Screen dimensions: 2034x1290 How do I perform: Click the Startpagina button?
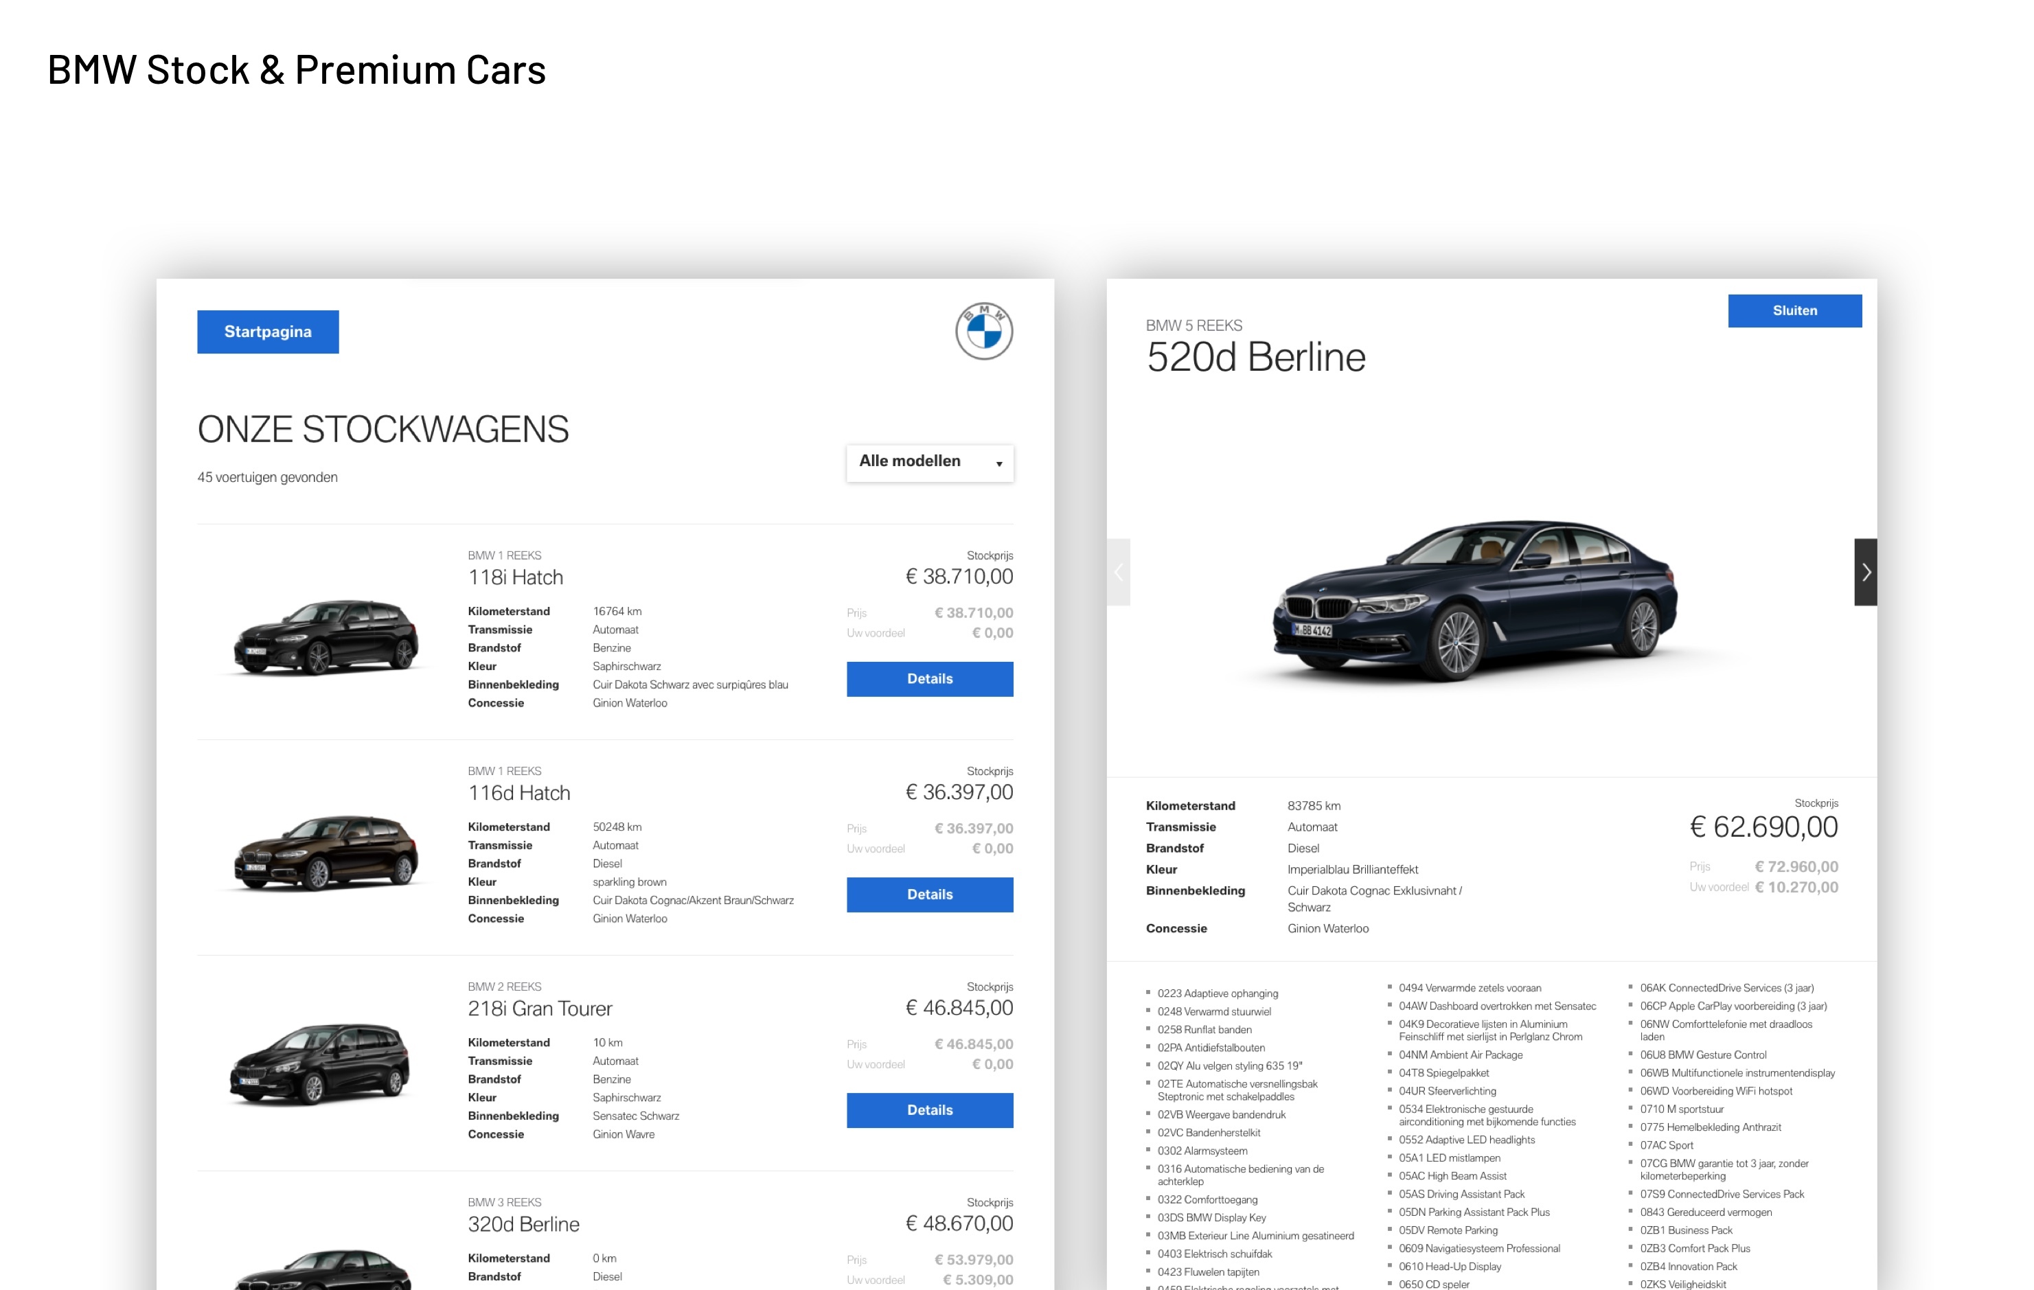[x=268, y=332]
